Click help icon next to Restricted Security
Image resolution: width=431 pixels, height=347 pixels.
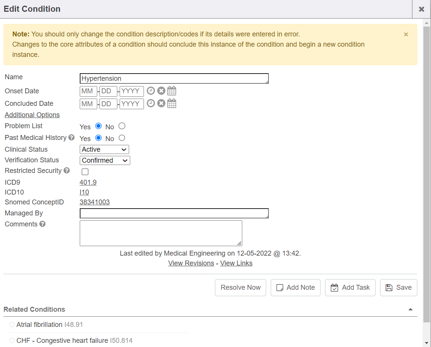[66, 171]
